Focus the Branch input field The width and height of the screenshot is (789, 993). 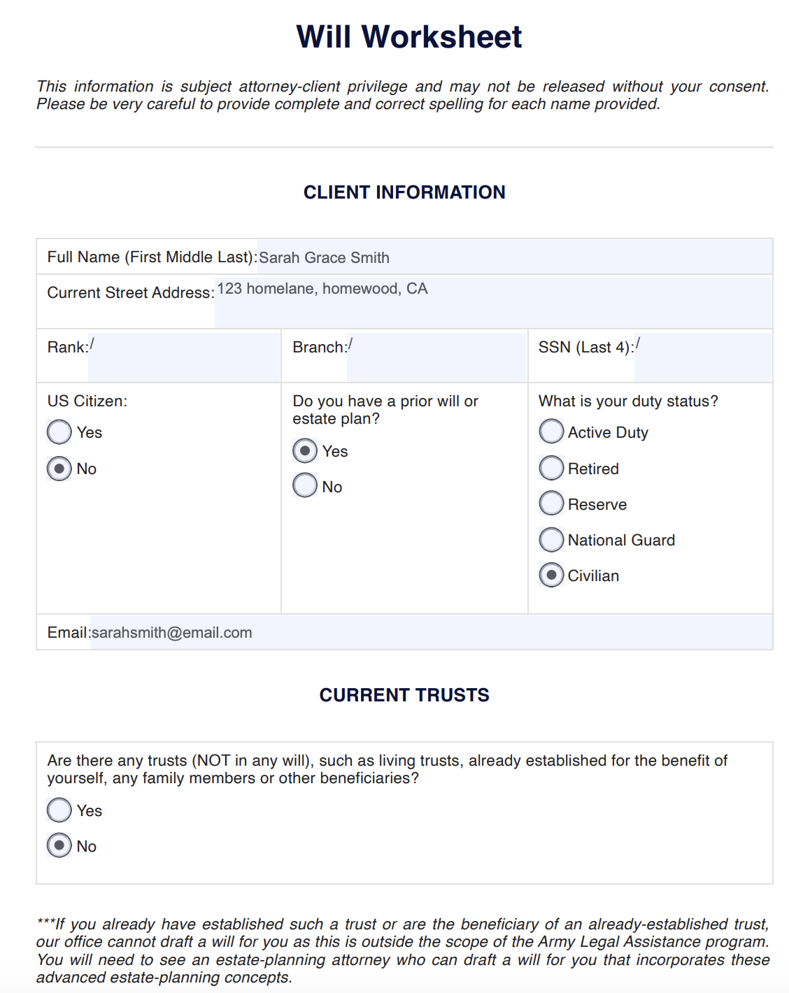click(436, 357)
